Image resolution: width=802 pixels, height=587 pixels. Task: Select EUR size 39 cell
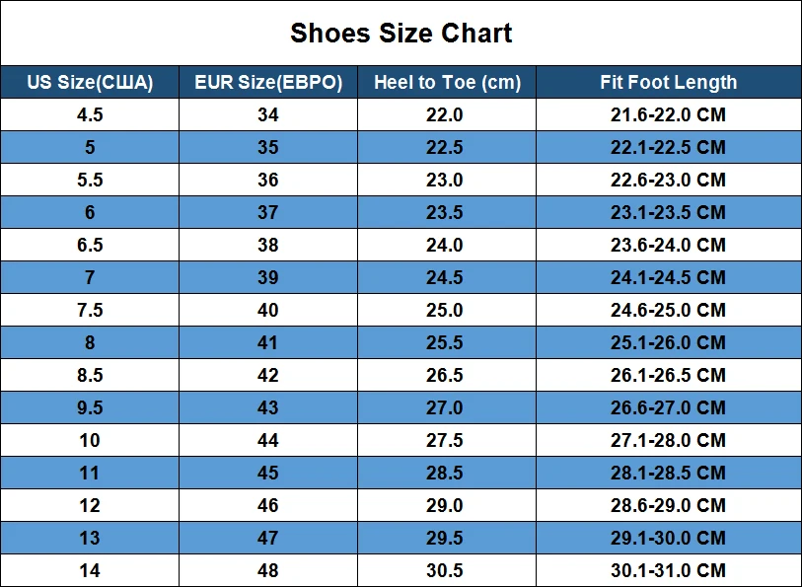(268, 277)
